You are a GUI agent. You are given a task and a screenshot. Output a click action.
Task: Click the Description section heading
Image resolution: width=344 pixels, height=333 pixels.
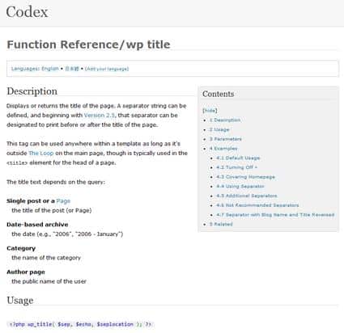[32, 91]
